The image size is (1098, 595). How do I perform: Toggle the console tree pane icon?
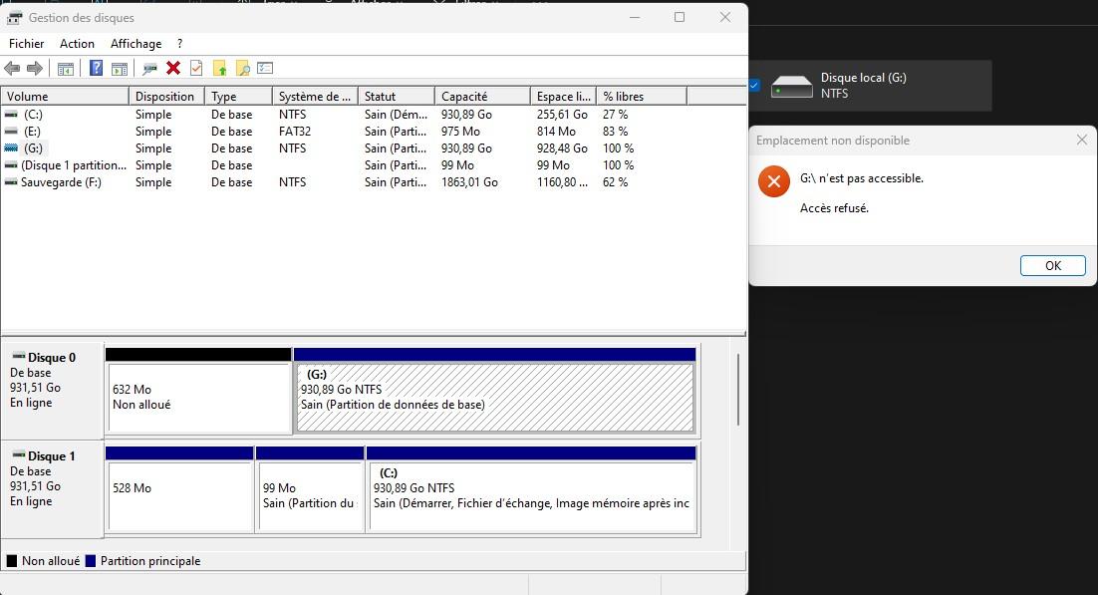pos(66,69)
